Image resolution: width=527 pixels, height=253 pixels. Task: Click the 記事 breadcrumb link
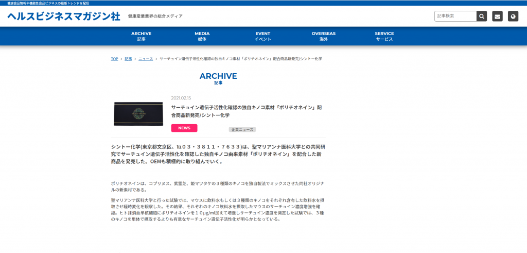(x=128, y=59)
